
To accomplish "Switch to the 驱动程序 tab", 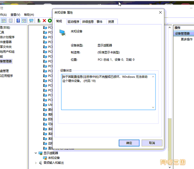I will tap(73, 22).
